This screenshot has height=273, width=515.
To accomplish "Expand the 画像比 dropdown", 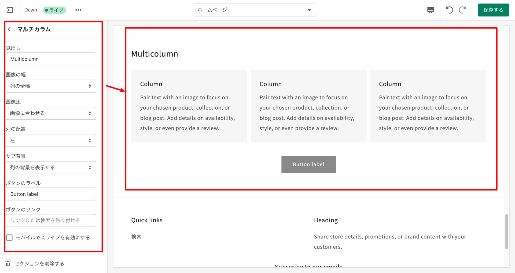I will pos(51,113).
